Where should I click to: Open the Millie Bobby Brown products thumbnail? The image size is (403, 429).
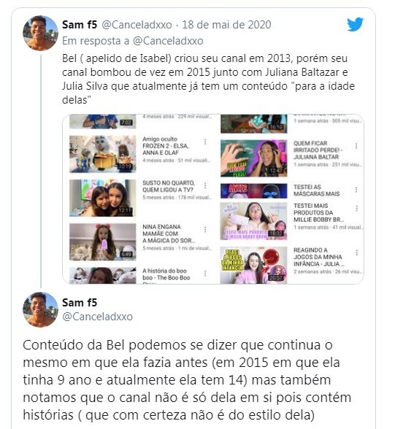point(254,221)
